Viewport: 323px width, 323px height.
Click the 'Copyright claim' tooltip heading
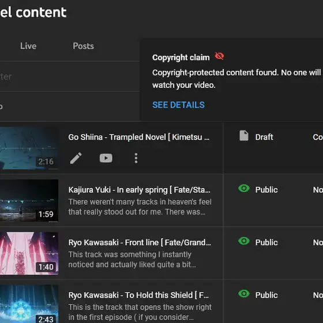click(x=181, y=58)
